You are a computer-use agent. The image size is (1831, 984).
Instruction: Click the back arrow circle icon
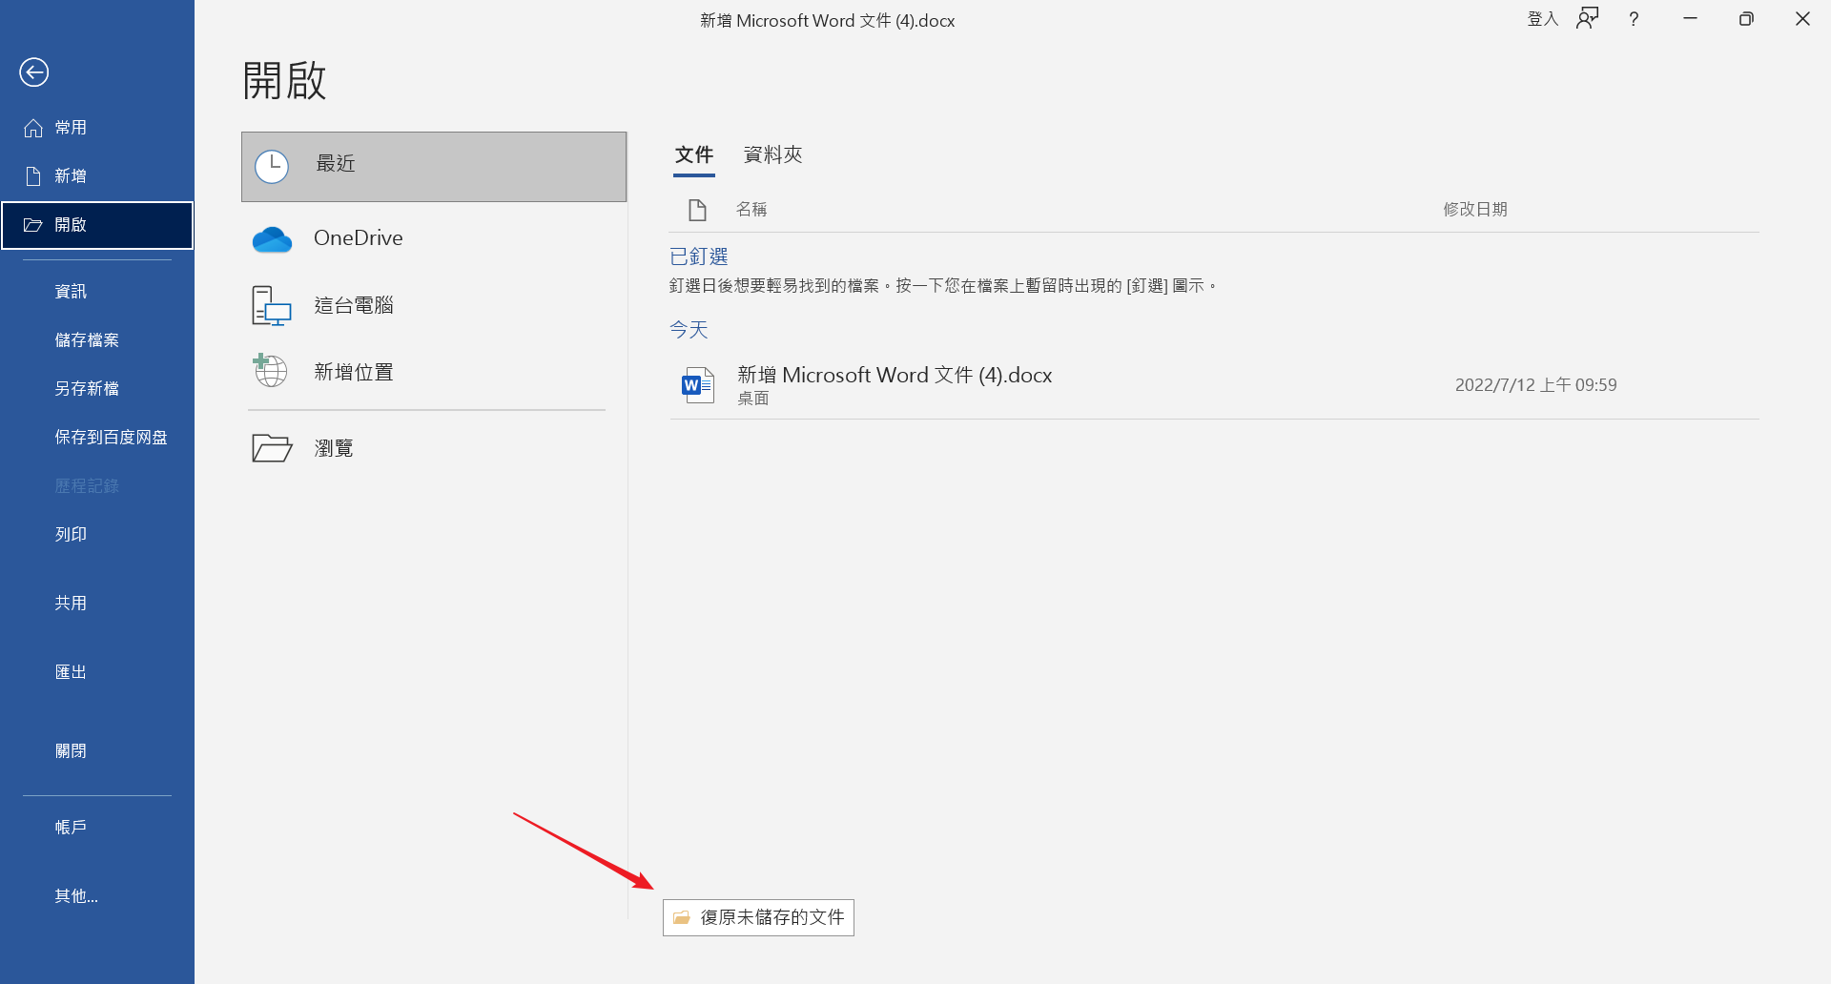[x=34, y=72]
